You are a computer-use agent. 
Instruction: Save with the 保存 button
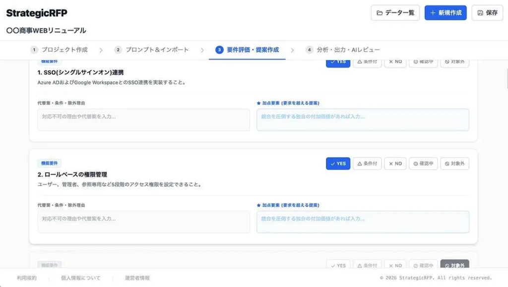[x=487, y=12]
